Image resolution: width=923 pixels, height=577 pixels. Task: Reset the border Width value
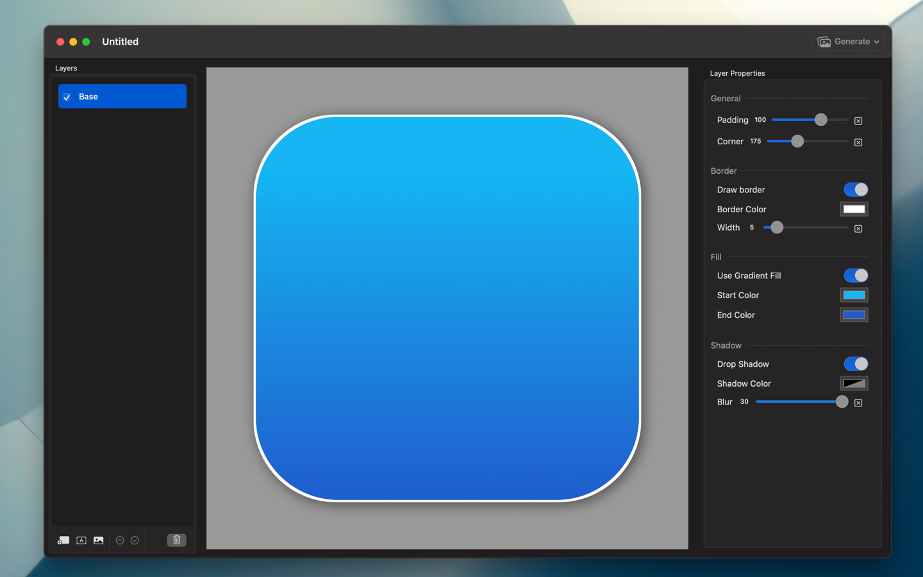point(858,228)
